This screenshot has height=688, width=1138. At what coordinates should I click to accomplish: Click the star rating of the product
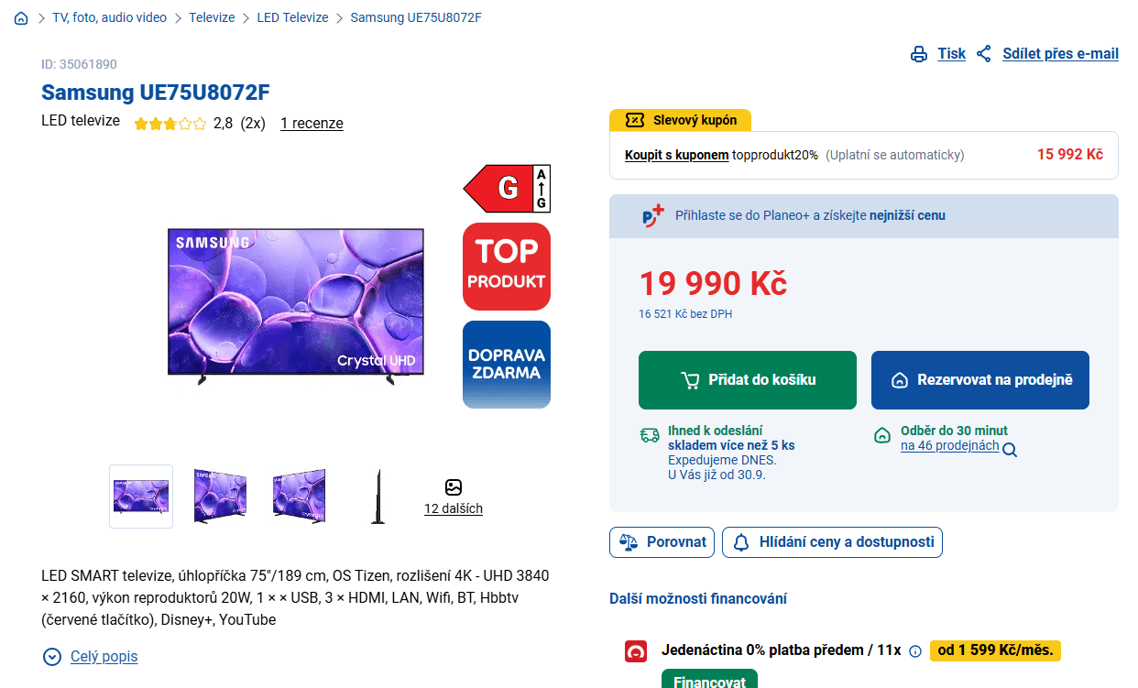point(170,124)
